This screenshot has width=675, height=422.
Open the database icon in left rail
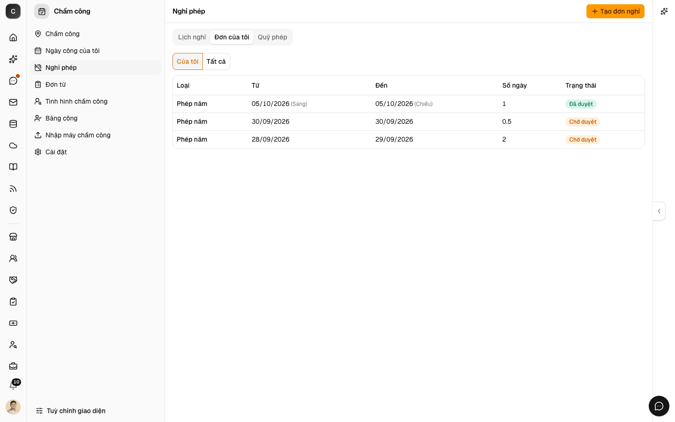pos(13,124)
